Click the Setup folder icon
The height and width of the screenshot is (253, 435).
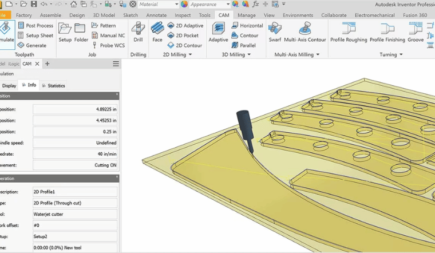pyautogui.click(x=65, y=33)
